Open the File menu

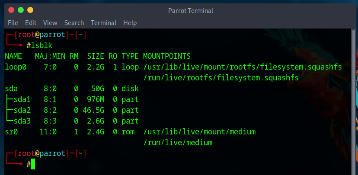point(13,22)
